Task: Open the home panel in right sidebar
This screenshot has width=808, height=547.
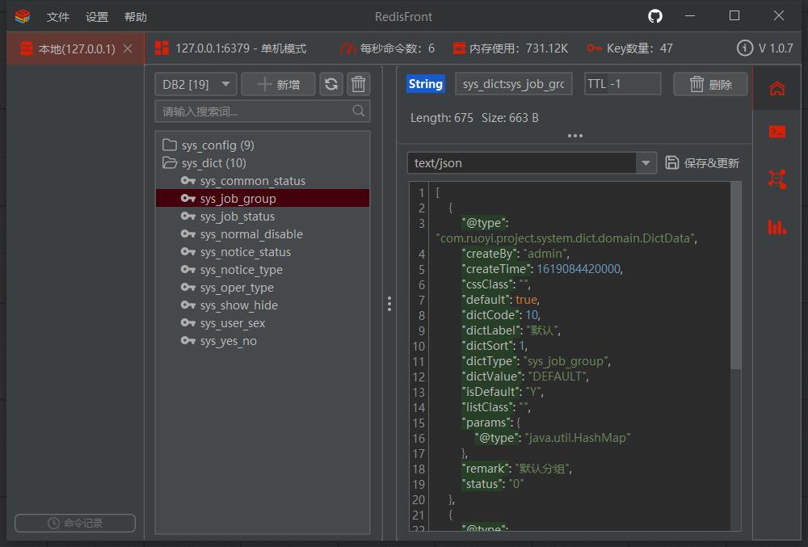Action: [777, 88]
